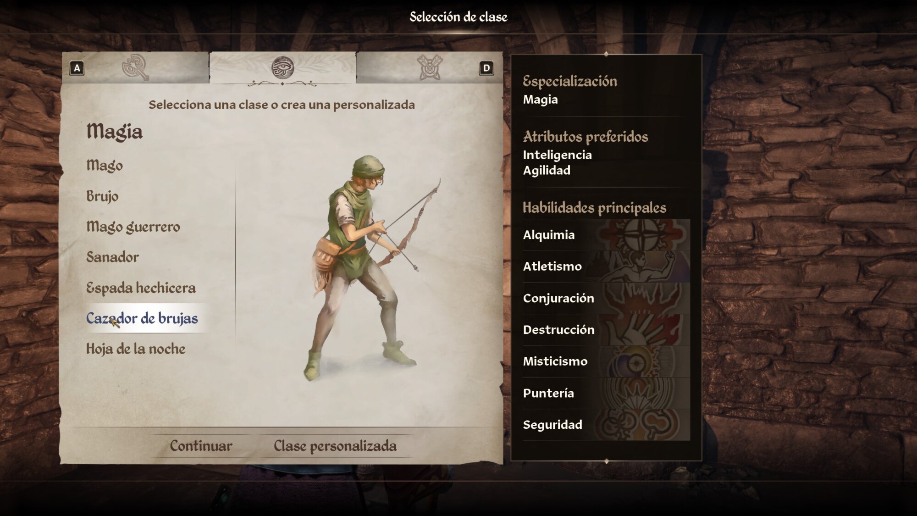
Task: Select the Alquimia skill emblem row
Action: pyautogui.click(x=606, y=235)
